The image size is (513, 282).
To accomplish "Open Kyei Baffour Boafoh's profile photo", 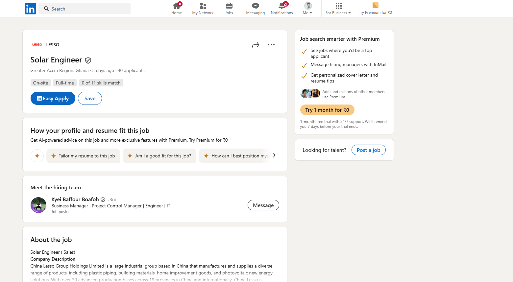I will point(38,205).
